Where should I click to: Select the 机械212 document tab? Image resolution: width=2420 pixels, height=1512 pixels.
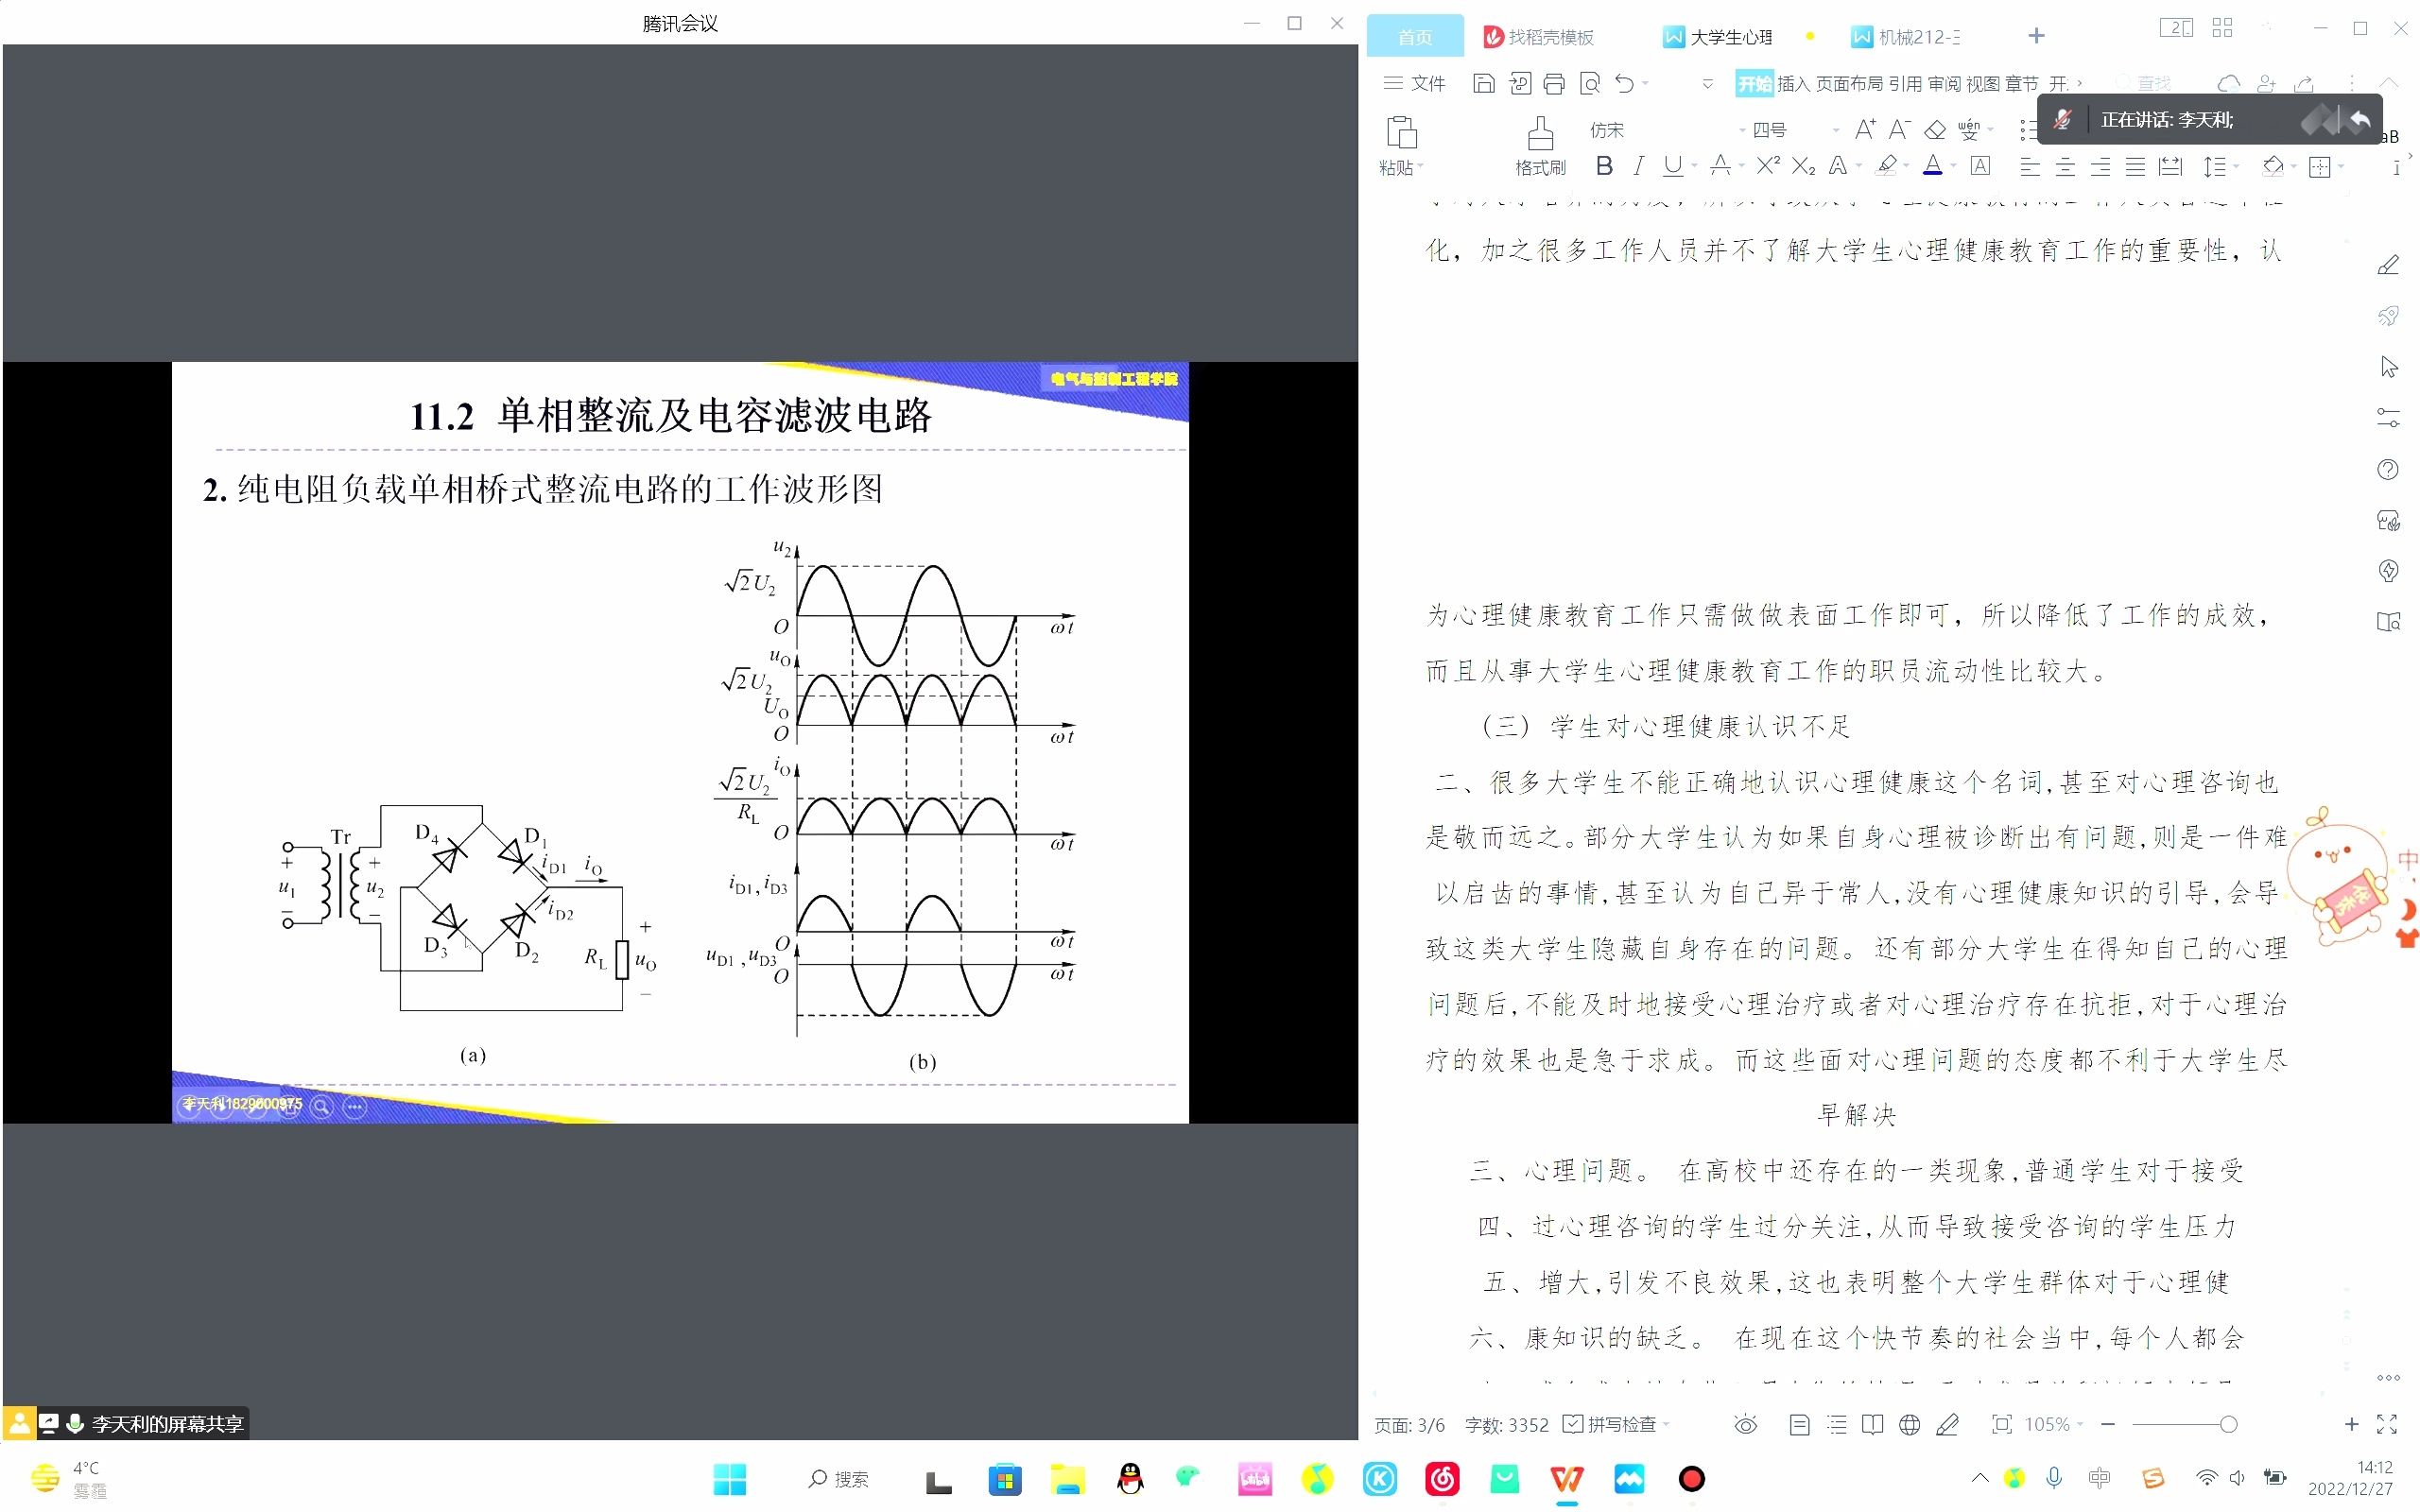(x=1906, y=37)
